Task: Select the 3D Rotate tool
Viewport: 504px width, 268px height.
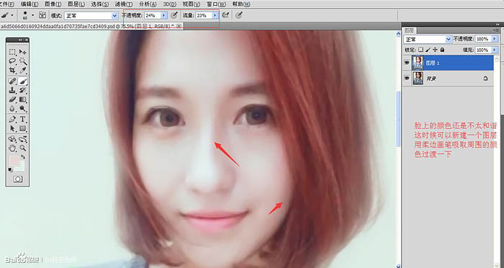Action: tap(12, 139)
